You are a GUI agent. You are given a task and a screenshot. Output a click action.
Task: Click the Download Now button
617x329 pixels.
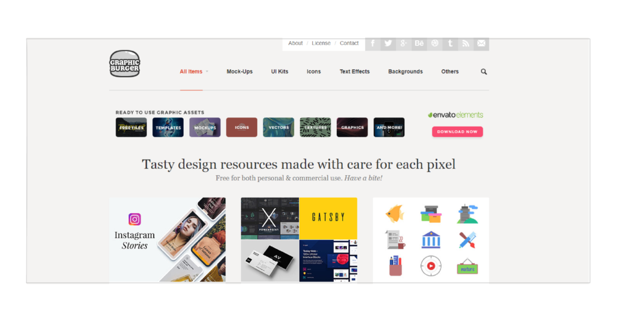pyautogui.click(x=457, y=132)
